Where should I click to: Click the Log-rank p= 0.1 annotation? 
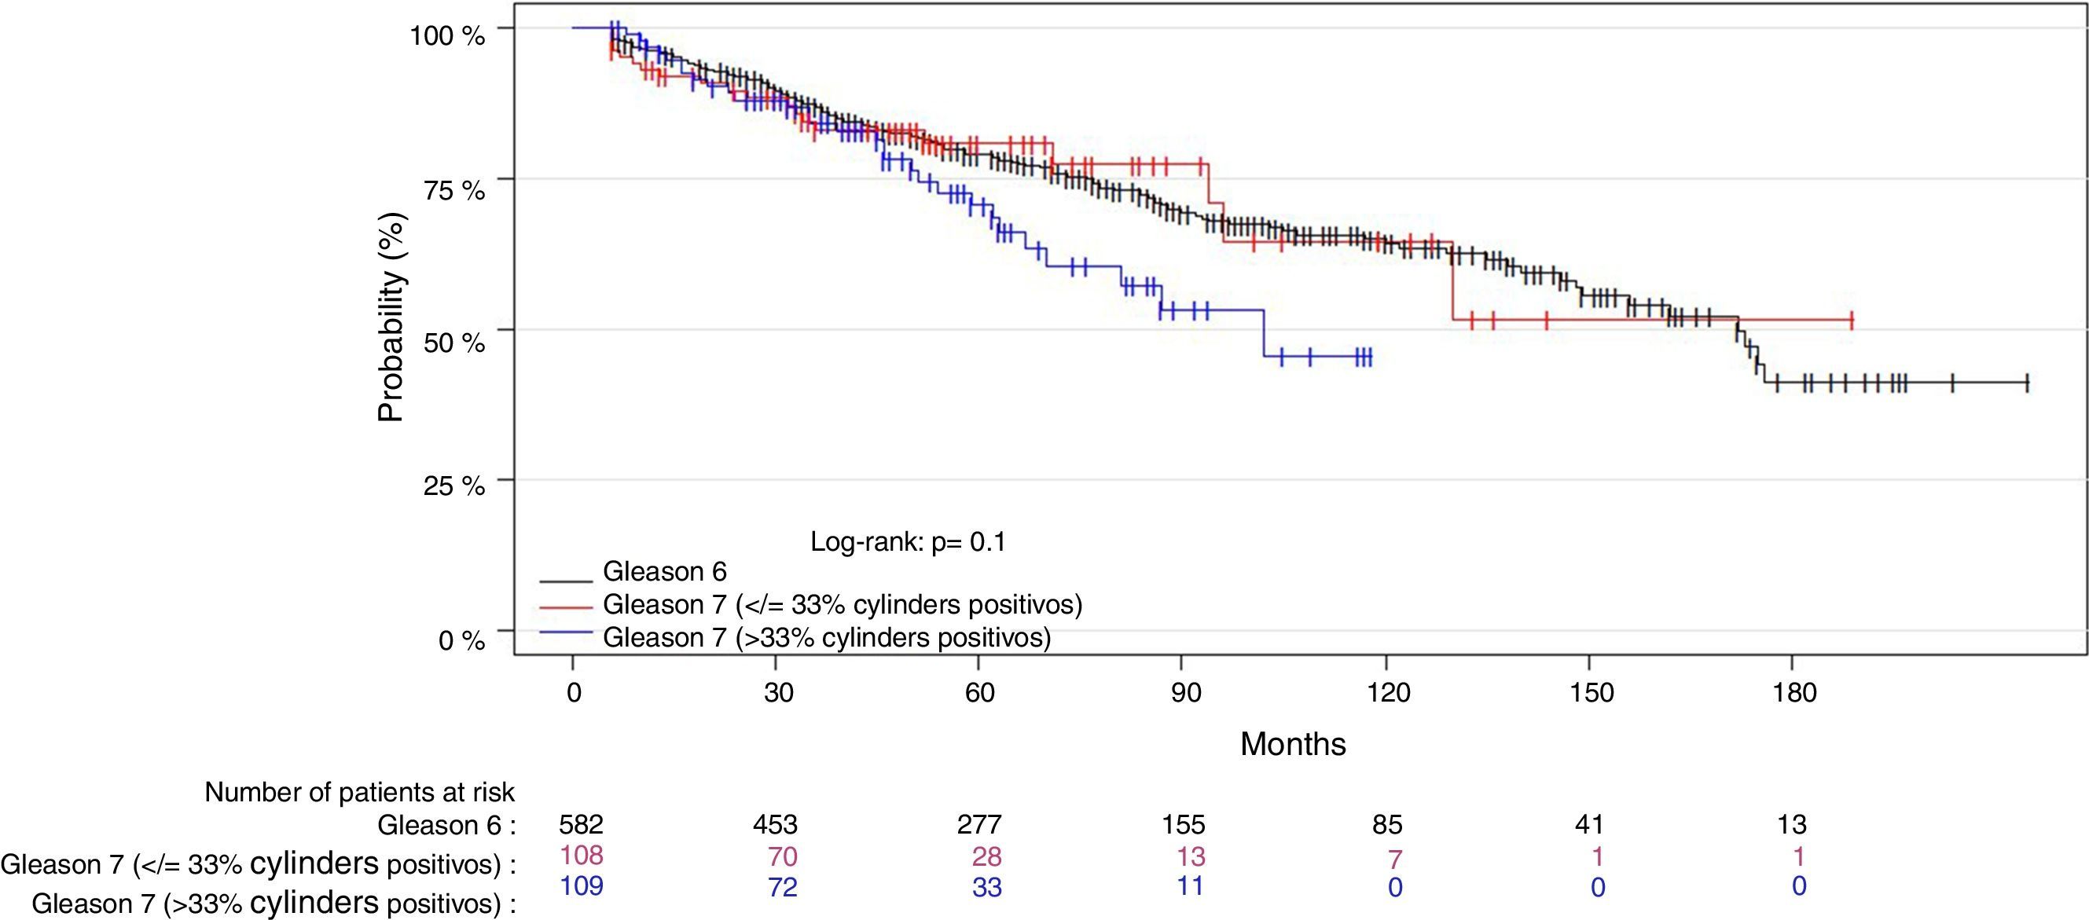click(908, 542)
